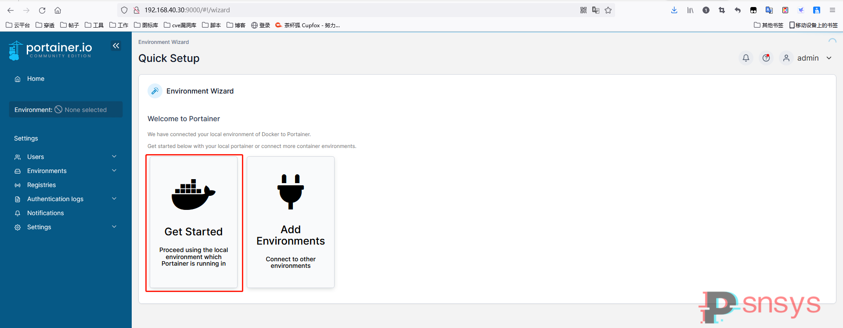Viewport: 843px width, 328px height.
Task: Open Home in the sidebar
Action: [36, 79]
